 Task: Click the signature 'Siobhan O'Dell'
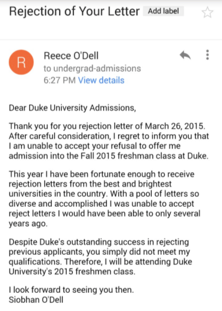click(x=36, y=300)
